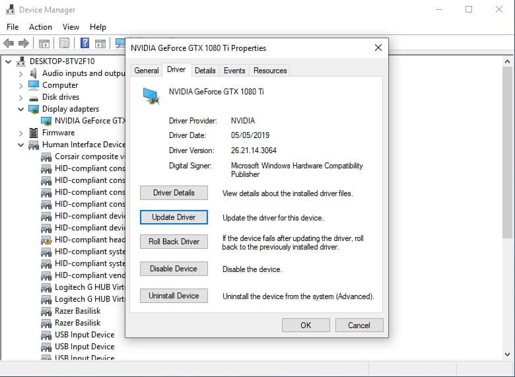This screenshot has width=515, height=377.
Task: Click Driver Provider value NVIDIA
Action: pos(243,121)
